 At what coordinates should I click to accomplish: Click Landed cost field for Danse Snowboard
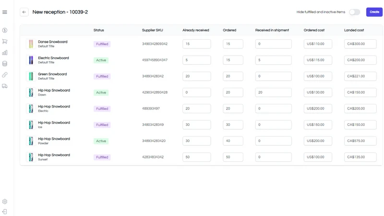pos(360,44)
